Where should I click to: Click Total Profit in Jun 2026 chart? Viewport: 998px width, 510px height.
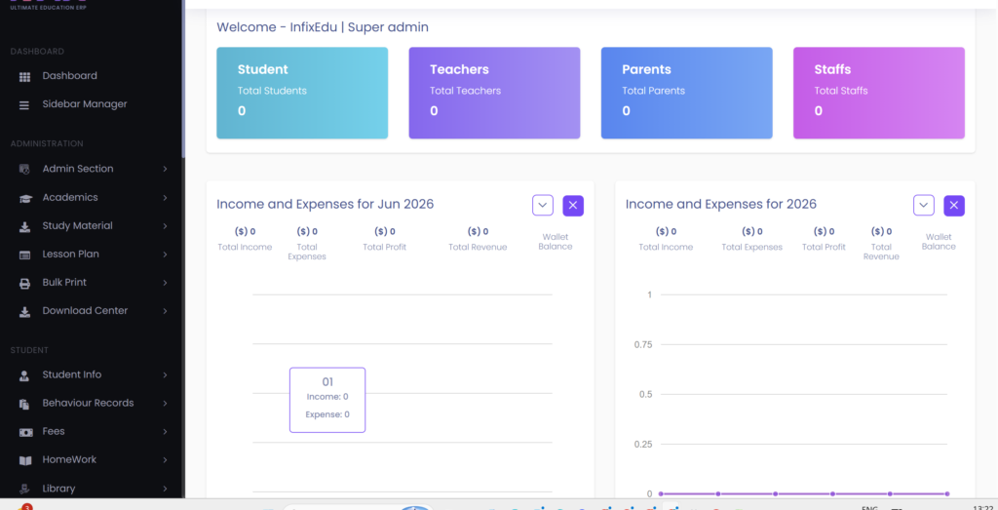tap(384, 240)
